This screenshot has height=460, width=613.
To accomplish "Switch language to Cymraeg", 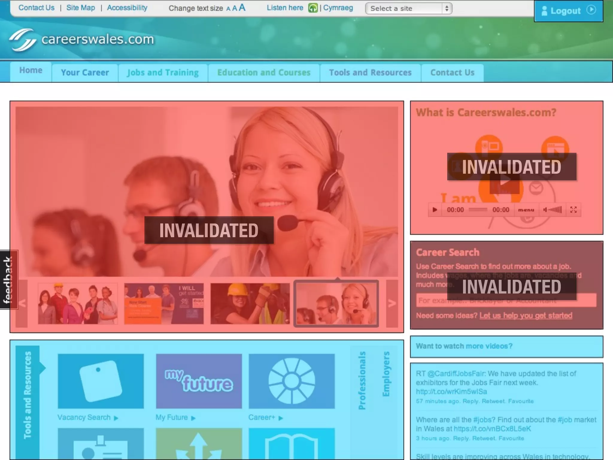I will 338,8.
